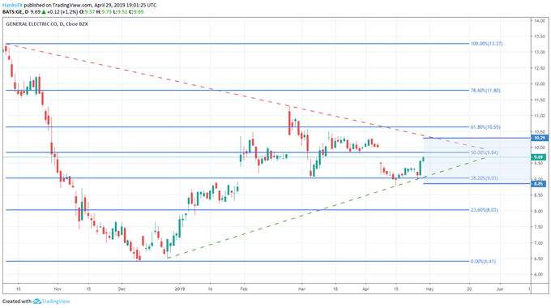
Task: Click the 10.29 blue price tag
Action: 539,138
